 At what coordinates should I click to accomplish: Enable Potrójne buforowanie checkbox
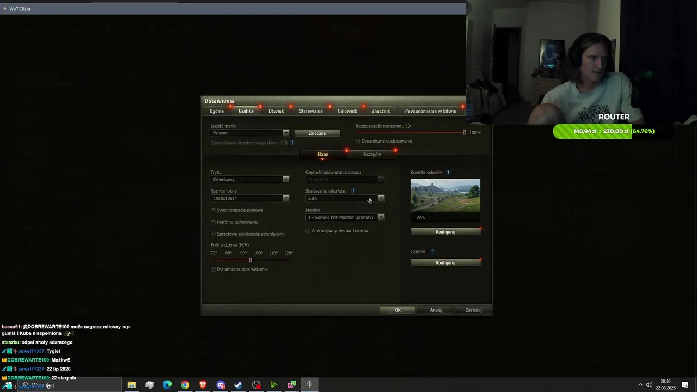tap(213, 222)
